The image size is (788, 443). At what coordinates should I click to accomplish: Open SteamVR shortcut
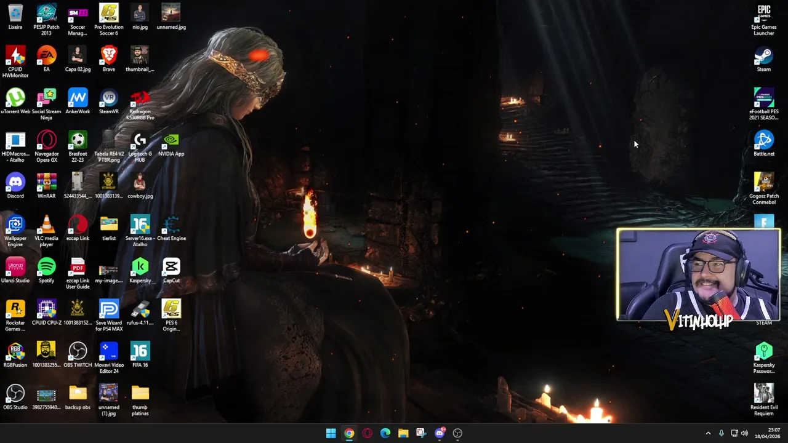(x=109, y=102)
